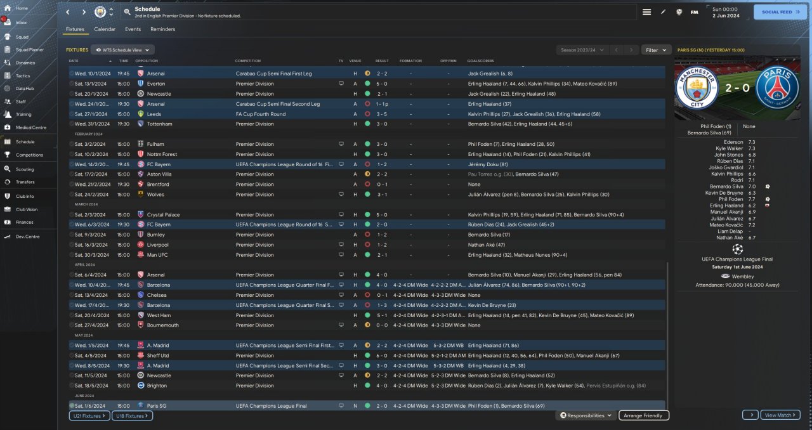The image size is (812, 430).
Task: Click the back navigation arrow
Action: point(69,12)
